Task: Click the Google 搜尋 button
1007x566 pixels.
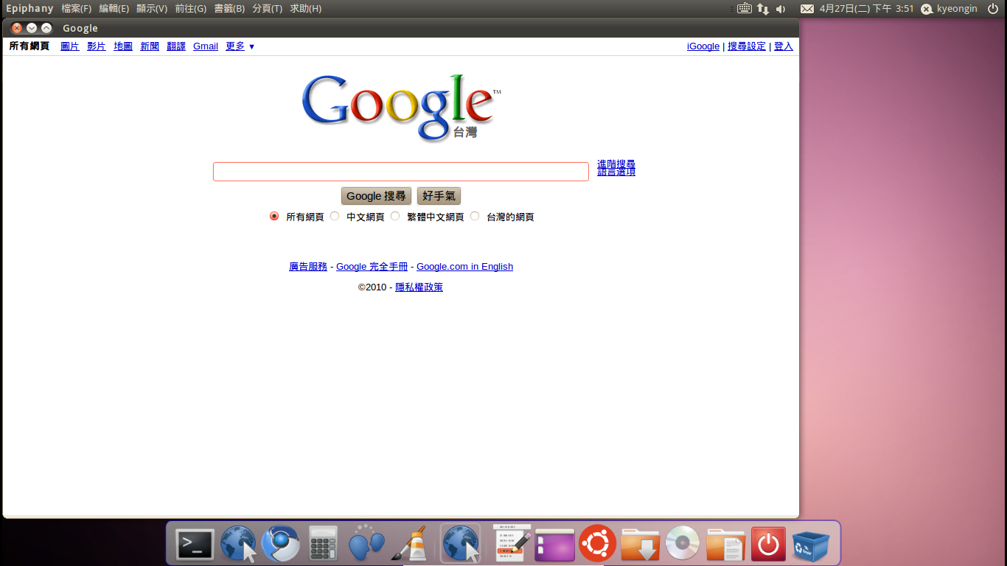Action: [376, 196]
